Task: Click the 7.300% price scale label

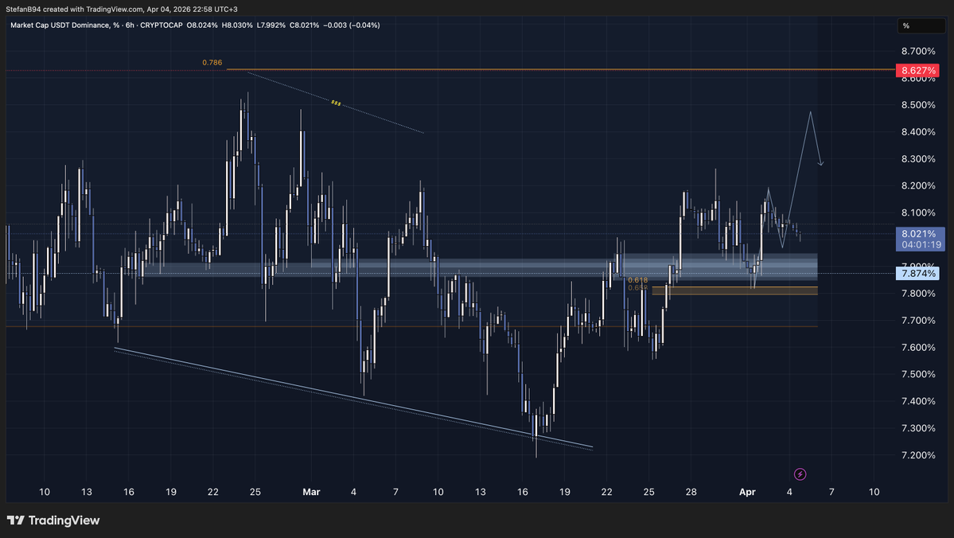Action: pos(918,428)
